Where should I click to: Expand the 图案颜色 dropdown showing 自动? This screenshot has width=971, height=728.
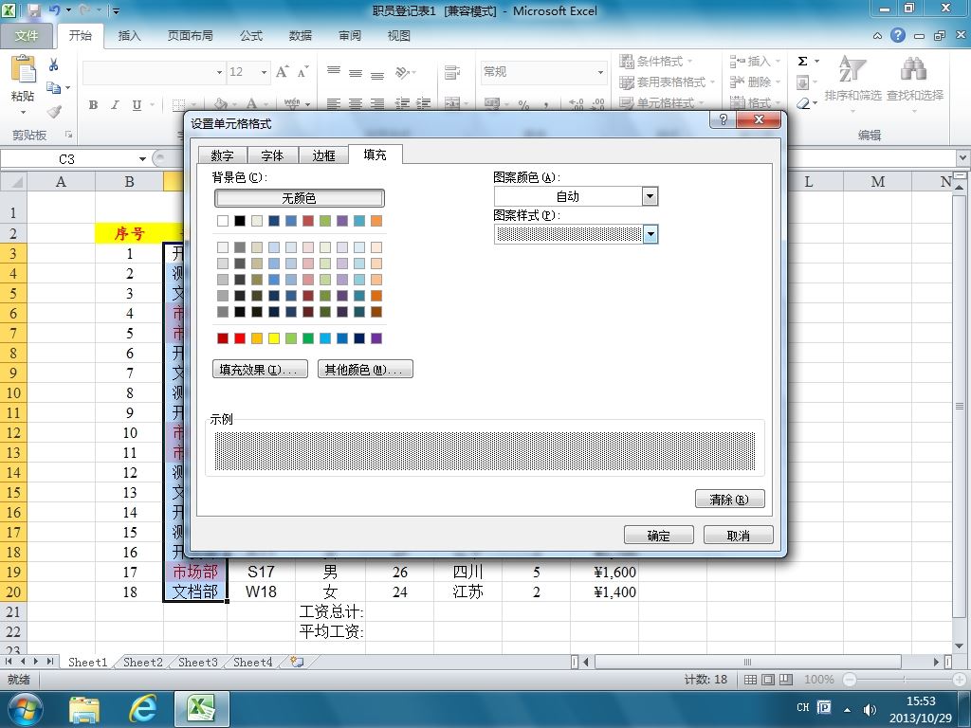click(x=650, y=196)
